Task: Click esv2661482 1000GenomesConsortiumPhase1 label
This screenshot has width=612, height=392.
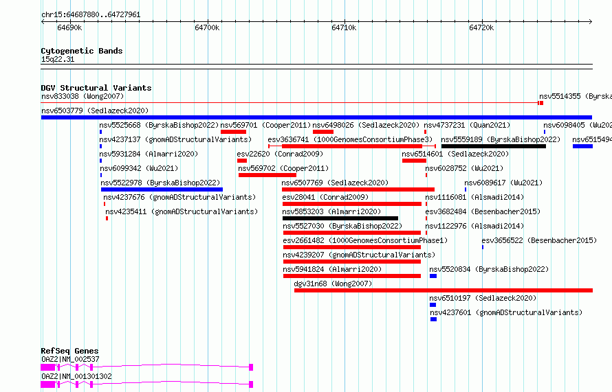Action: (x=365, y=240)
